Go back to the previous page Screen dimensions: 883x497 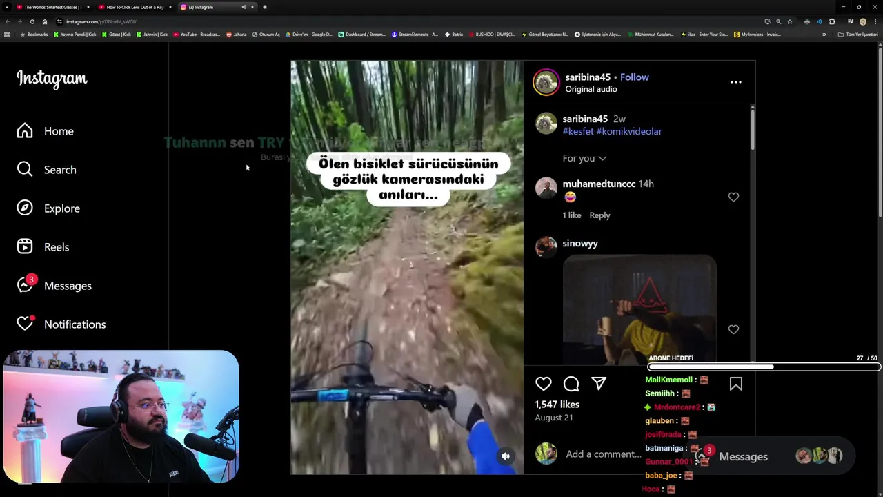click(7, 21)
